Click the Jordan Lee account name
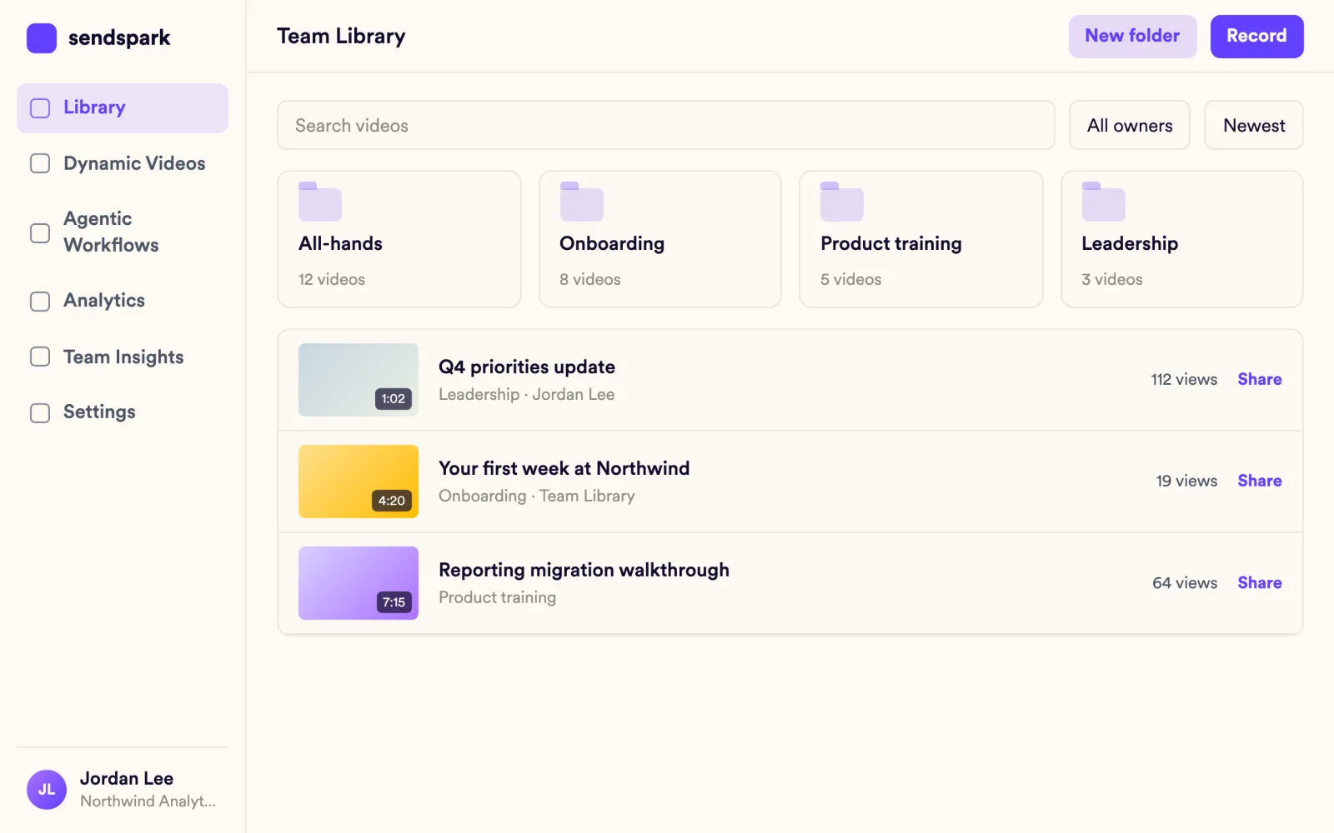Viewport: 1334px width, 833px height. pos(127,779)
